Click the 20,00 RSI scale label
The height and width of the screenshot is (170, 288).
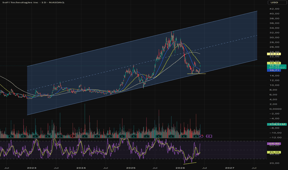274,163
